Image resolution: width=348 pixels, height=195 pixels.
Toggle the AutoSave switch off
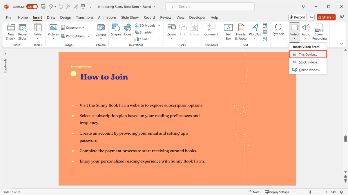32,6
